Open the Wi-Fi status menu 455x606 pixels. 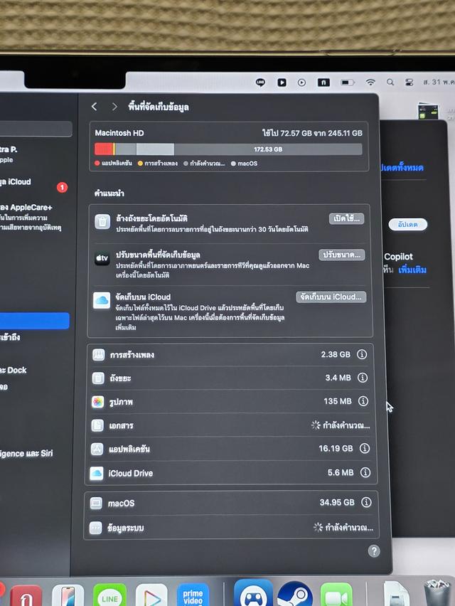[370, 83]
